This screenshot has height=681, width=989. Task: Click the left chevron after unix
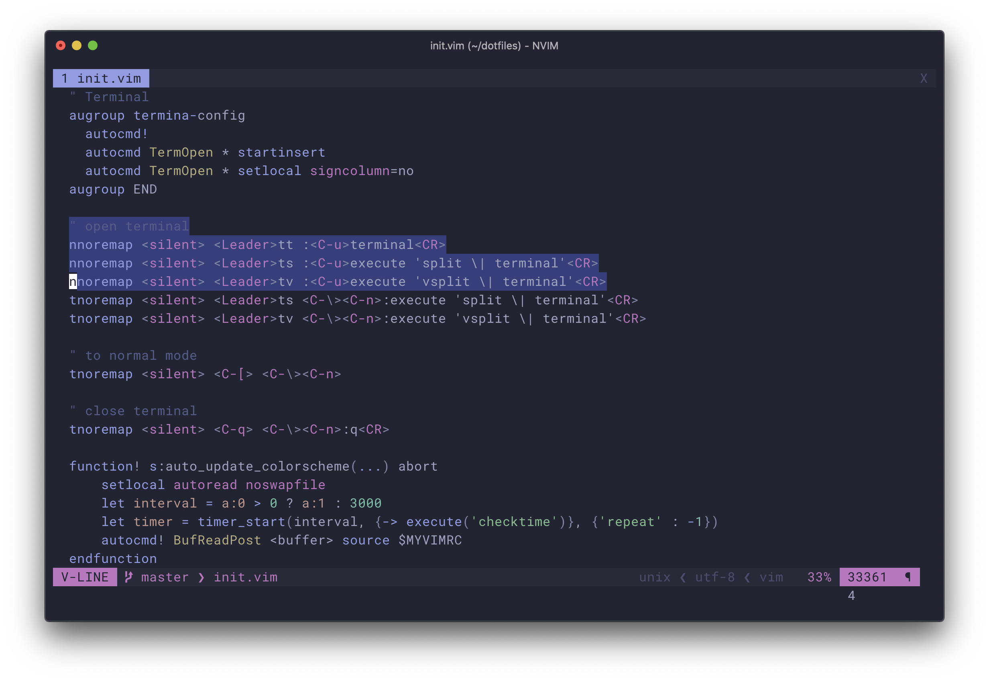click(x=683, y=577)
